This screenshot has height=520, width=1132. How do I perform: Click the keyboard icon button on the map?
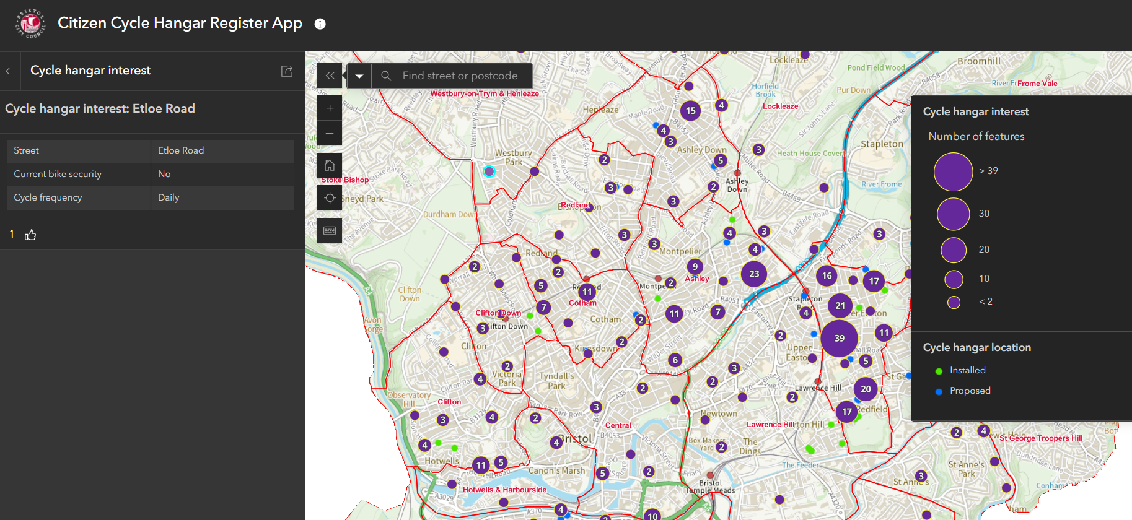click(x=330, y=230)
